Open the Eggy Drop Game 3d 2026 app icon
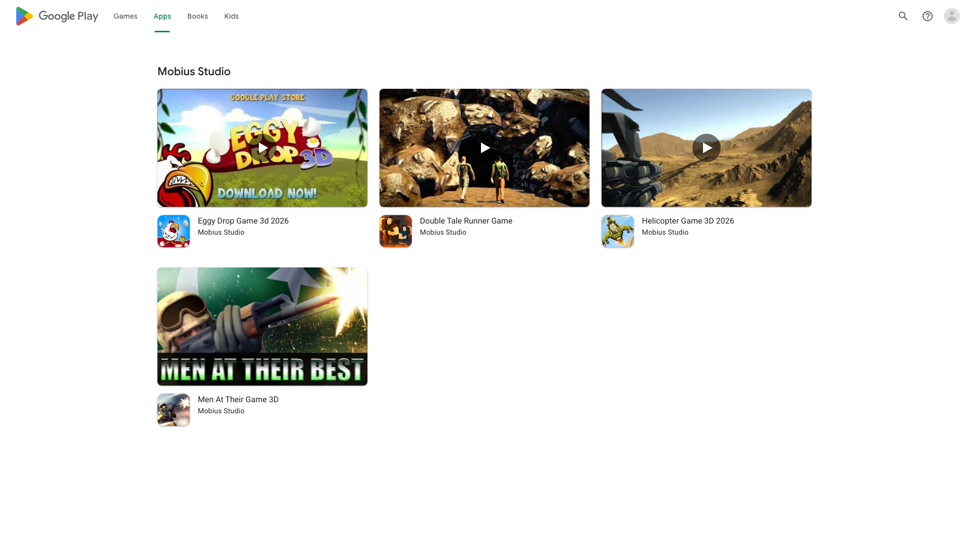The height and width of the screenshot is (545, 969). click(x=174, y=231)
